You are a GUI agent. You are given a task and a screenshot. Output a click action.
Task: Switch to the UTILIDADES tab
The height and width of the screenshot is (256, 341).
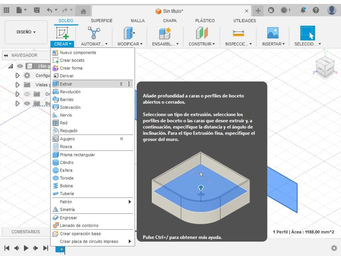245,21
